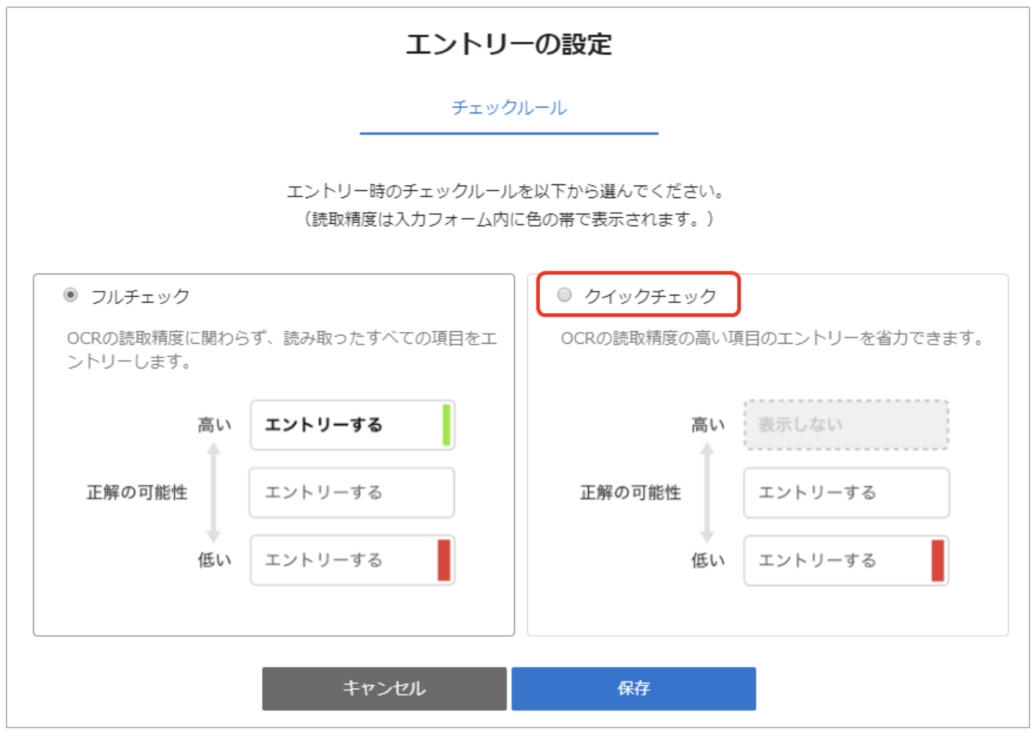The width and height of the screenshot is (1036, 737).
Task: Click the red accuracy bar in クイックチェック
Action: [x=937, y=560]
